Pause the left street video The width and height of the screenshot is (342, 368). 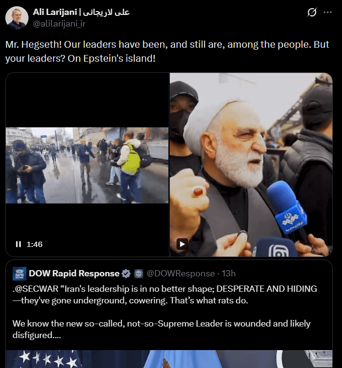pyautogui.click(x=18, y=245)
